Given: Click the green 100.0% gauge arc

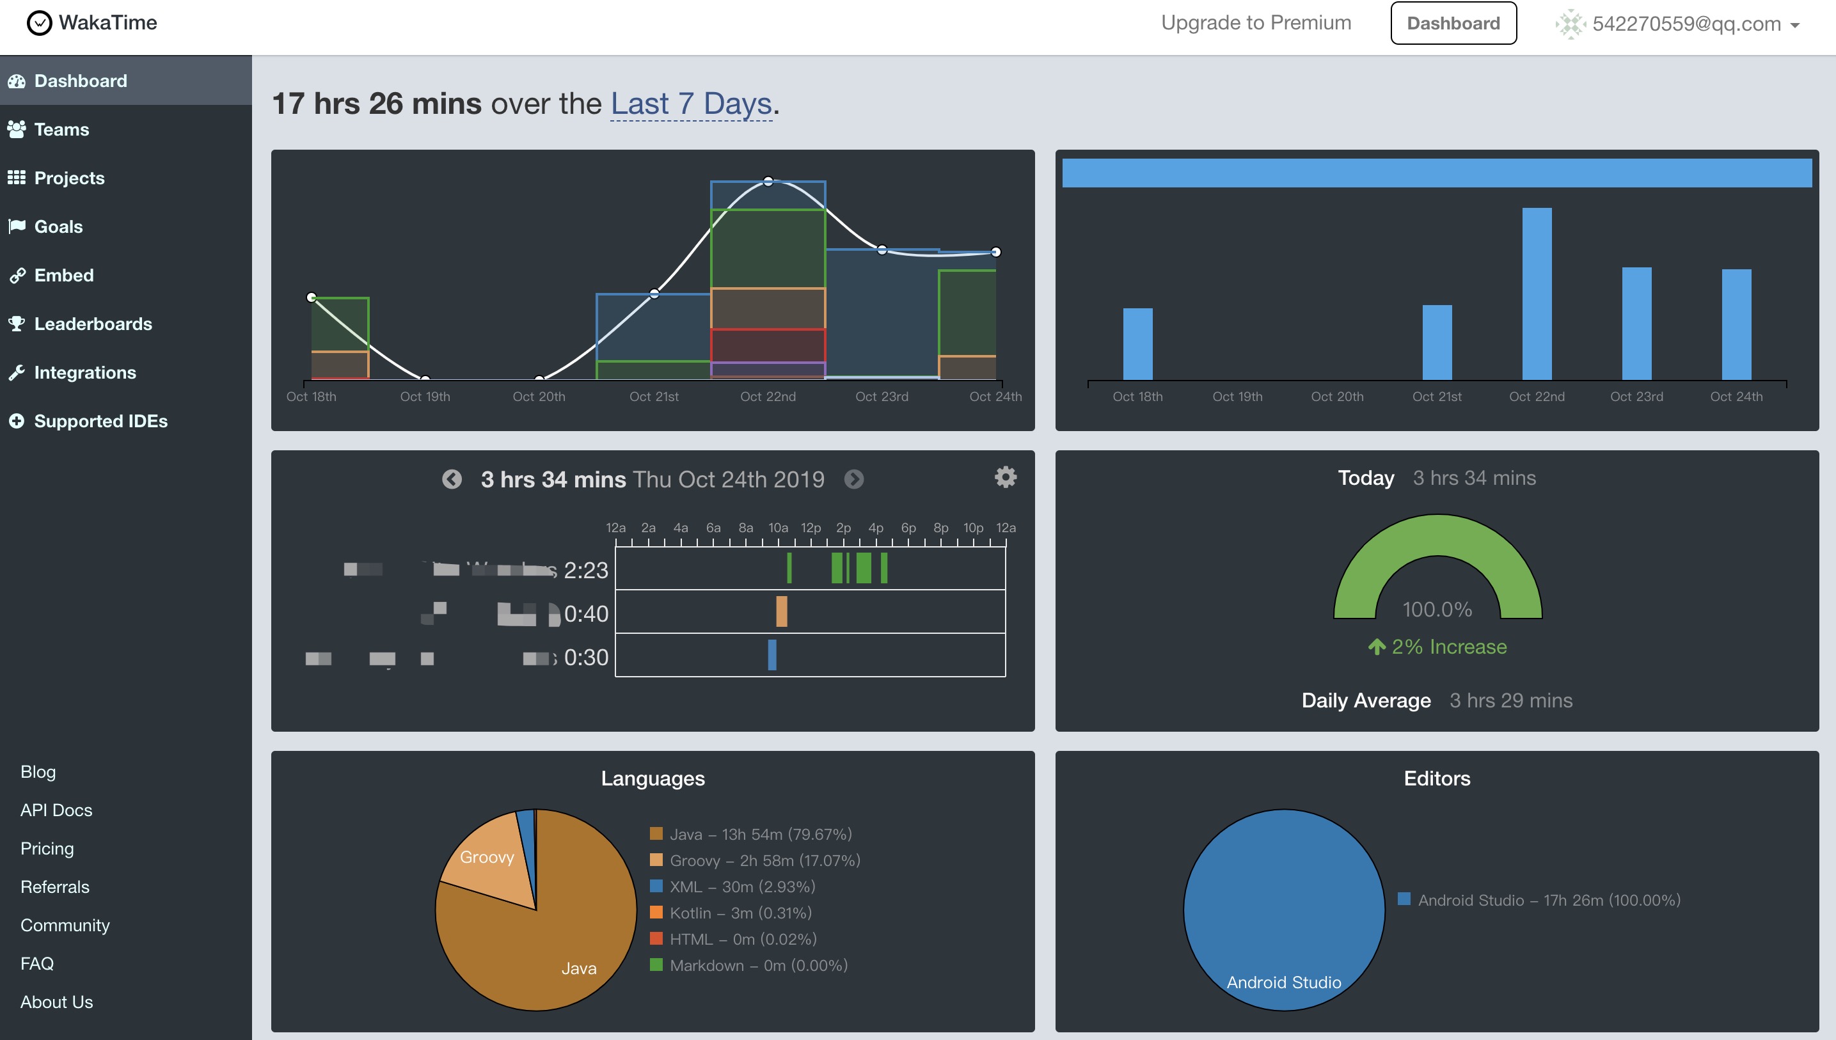Looking at the screenshot, I should pyautogui.click(x=1437, y=536).
